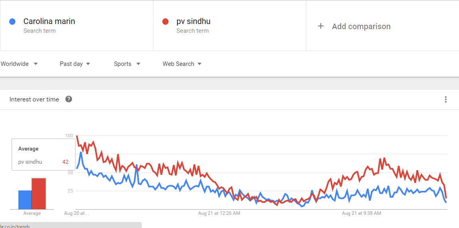Click the red line peak at value 100

[x=77, y=137]
